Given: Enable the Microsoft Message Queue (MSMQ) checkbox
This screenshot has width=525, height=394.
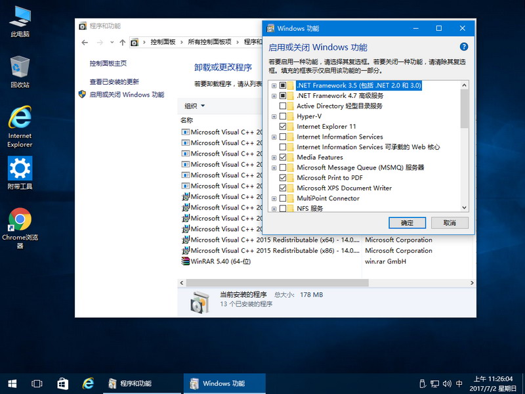Looking at the screenshot, I should pos(283,167).
